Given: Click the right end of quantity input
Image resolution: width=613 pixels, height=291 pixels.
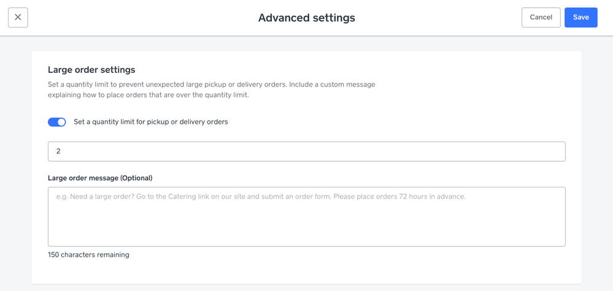Looking at the screenshot, I should [x=552, y=151].
